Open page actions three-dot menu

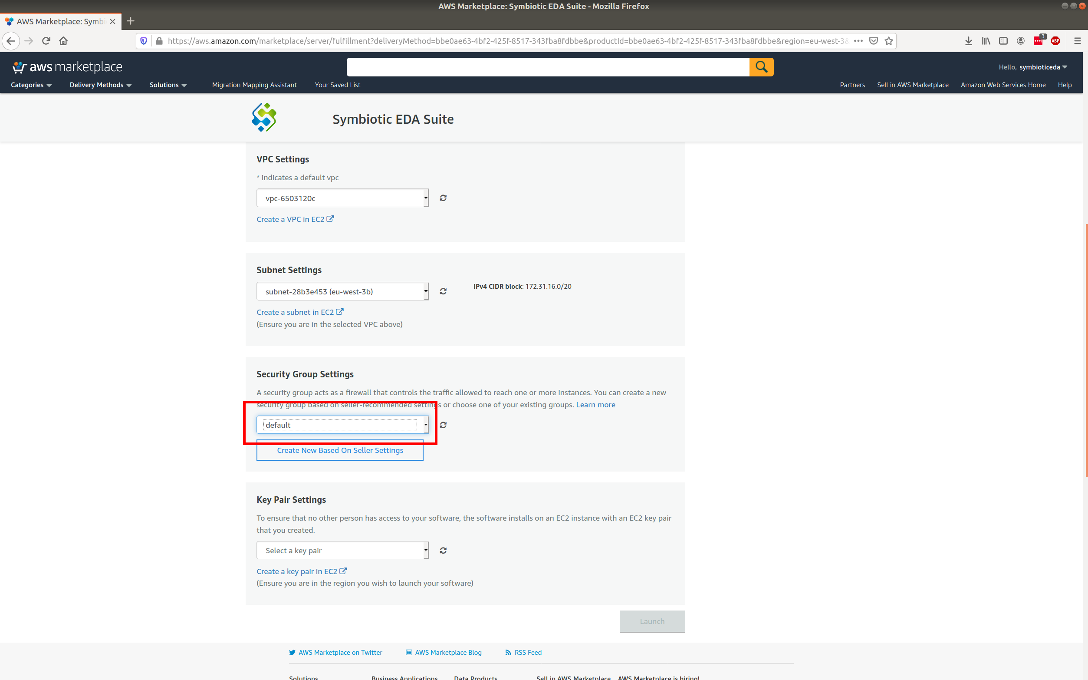pyautogui.click(x=858, y=41)
